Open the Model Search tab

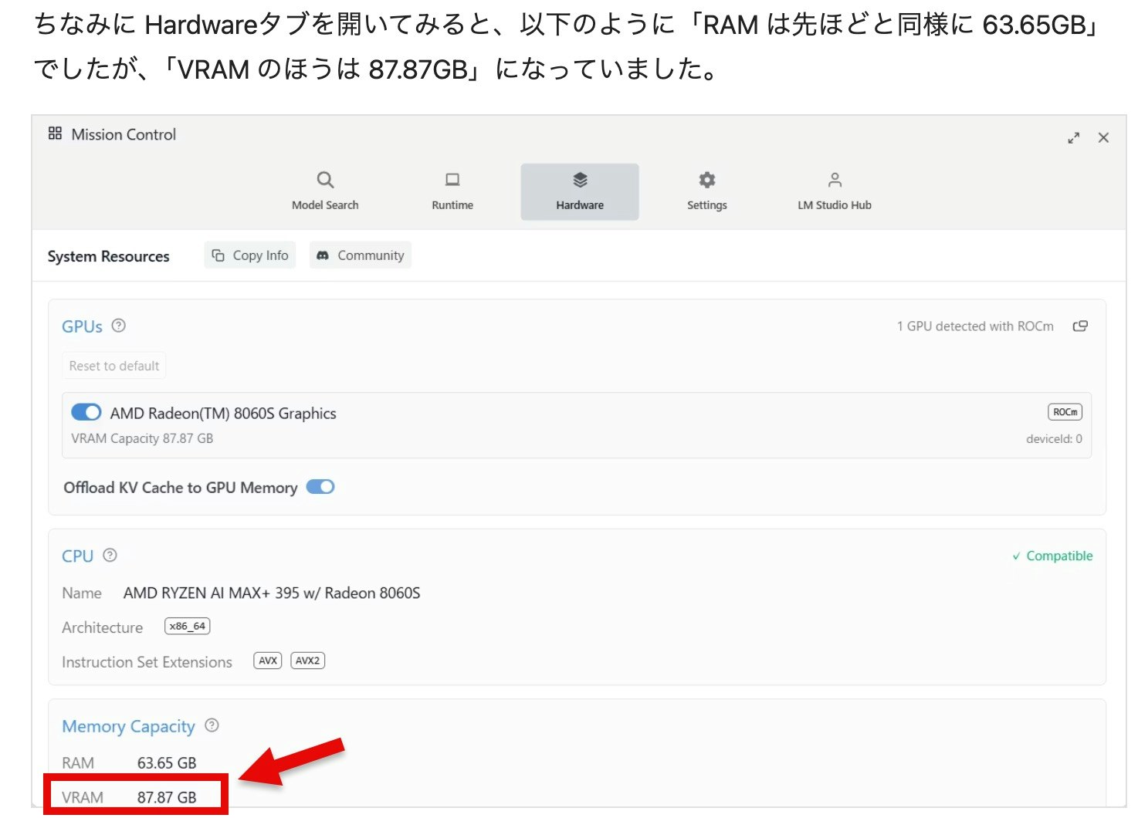tap(325, 191)
